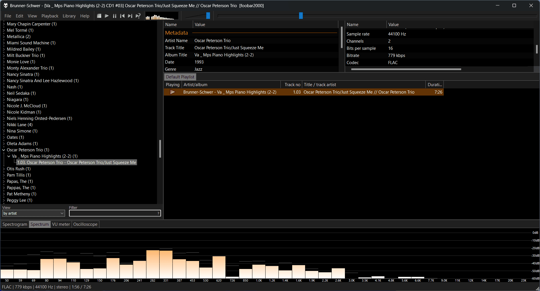Skip to the previous track

tap(122, 16)
